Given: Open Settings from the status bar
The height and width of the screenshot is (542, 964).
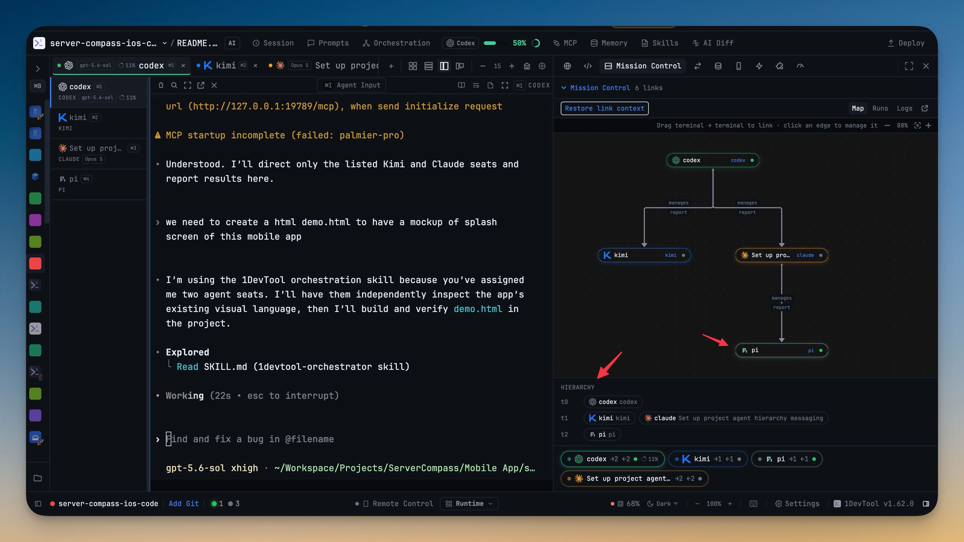Looking at the screenshot, I should [797, 503].
